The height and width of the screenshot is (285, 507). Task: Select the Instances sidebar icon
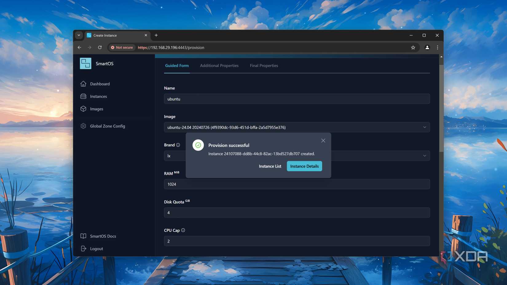(x=83, y=96)
